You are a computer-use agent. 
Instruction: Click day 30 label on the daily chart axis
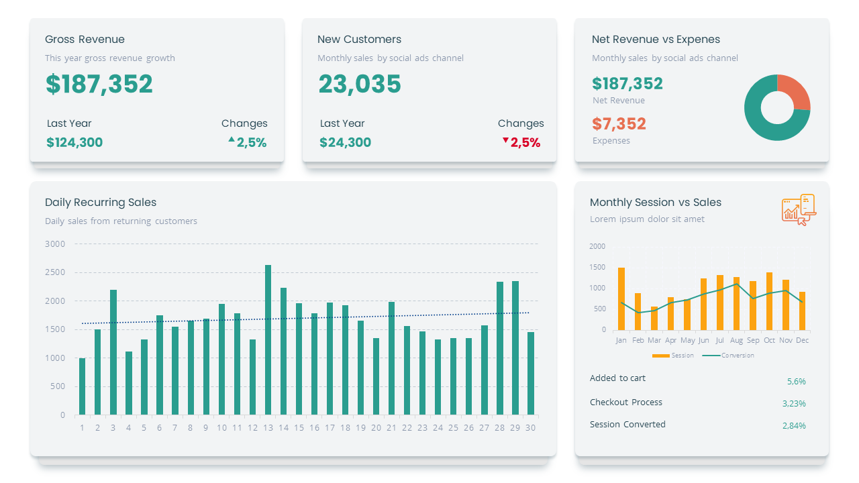(531, 428)
